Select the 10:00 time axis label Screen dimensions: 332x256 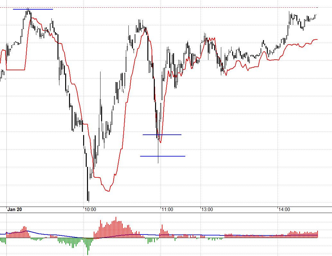pos(90,209)
